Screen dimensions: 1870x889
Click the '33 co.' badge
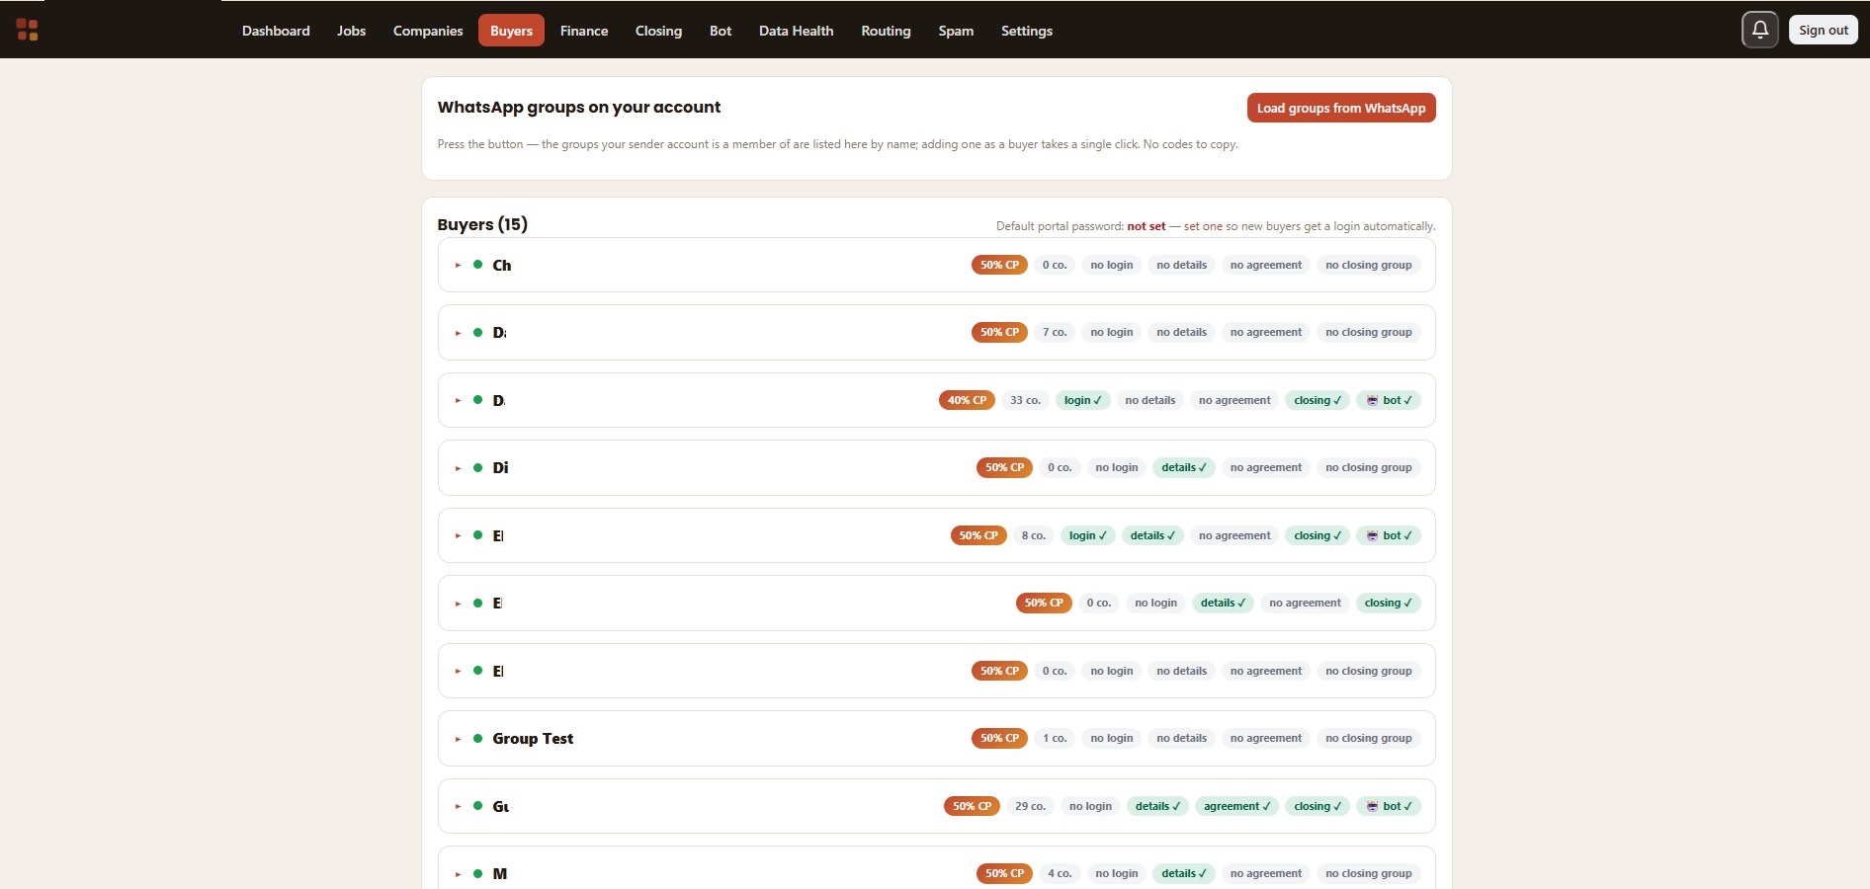(1025, 400)
